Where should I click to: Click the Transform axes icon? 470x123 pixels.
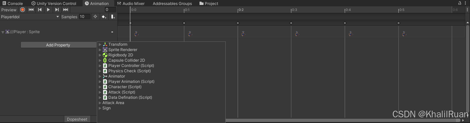(105, 44)
